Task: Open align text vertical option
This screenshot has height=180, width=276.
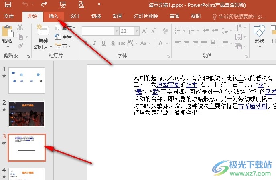Action: [x=240, y=37]
